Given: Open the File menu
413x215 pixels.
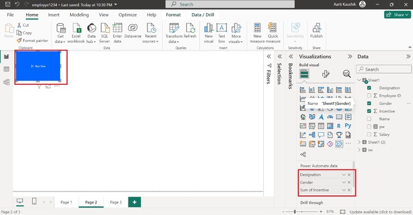Looking at the screenshot, I should (x=10, y=15).
